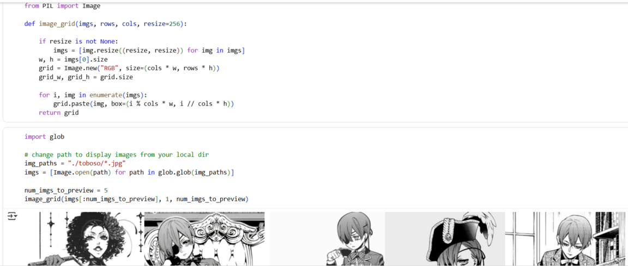This screenshot has width=628, height=266.
Task: Click the output toggle icon beside the images
Action: click(11, 216)
